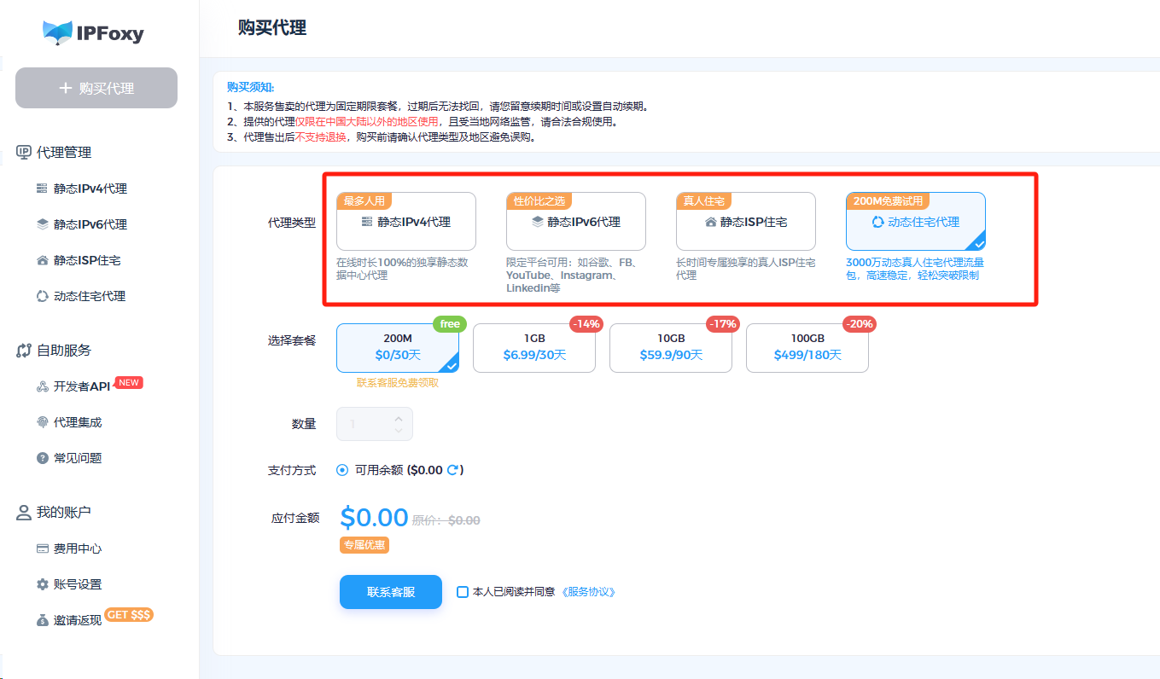Click the 真人住宅 tag
This screenshot has height=679, width=1160.
click(x=704, y=201)
